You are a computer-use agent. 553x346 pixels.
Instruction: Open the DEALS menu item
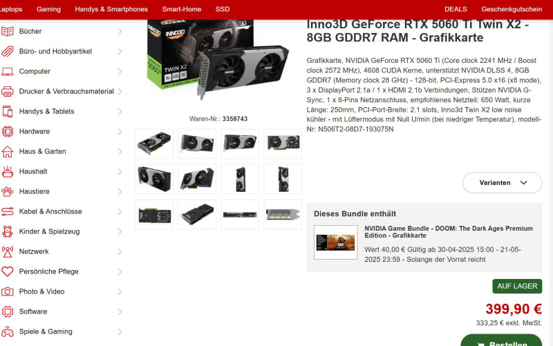coord(456,9)
